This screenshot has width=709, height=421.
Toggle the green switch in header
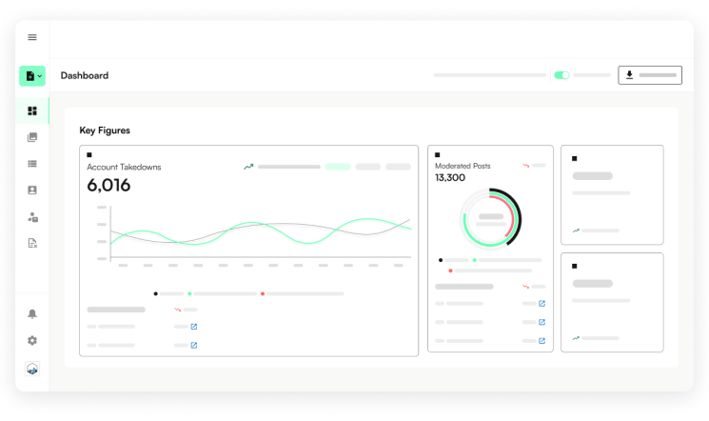pos(561,75)
